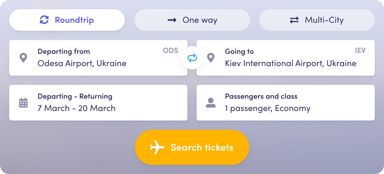This screenshot has height=174, width=384.
Task: Click the IEV airport code label
Action: coord(360,50)
